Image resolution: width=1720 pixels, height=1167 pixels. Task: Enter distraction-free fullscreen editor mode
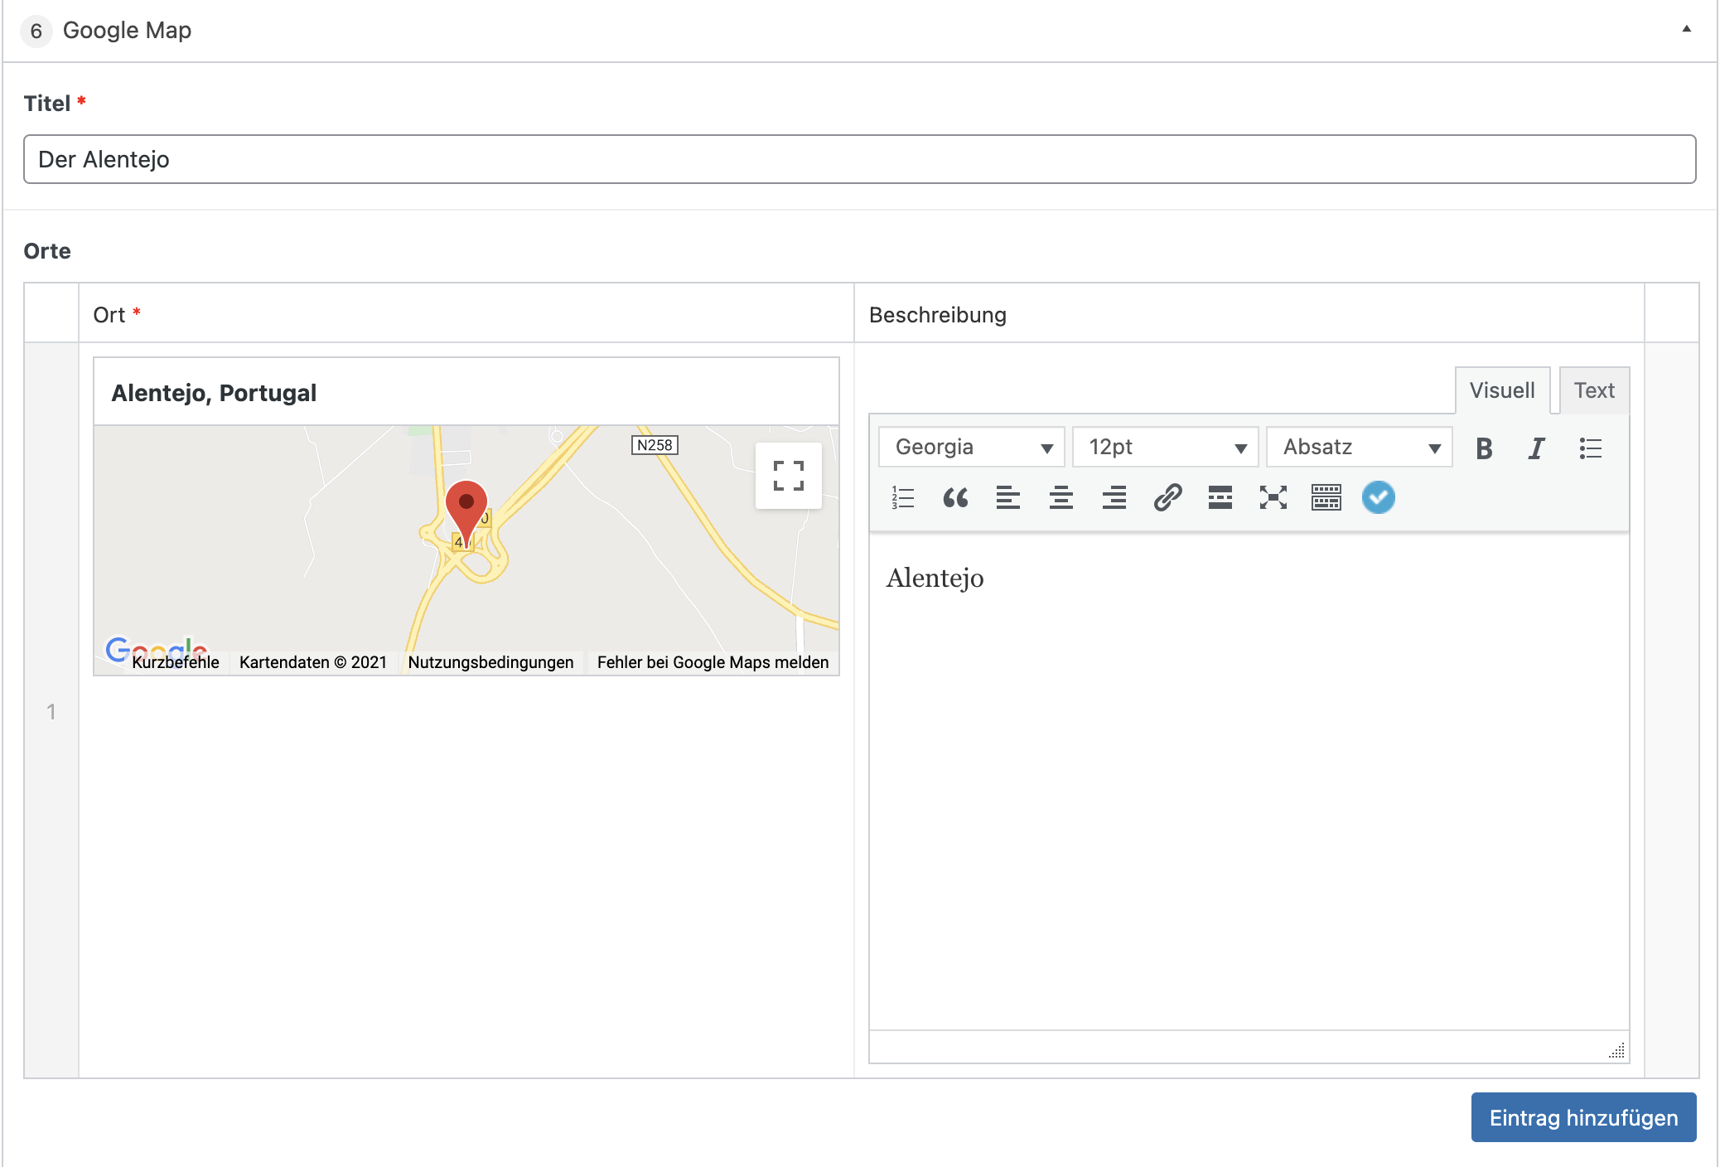pos(1273,497)
